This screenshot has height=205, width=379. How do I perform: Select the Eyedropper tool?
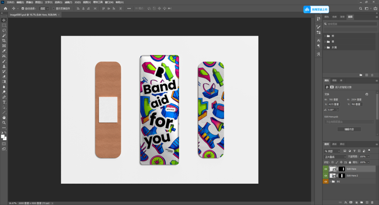click(x=4, y=51)
